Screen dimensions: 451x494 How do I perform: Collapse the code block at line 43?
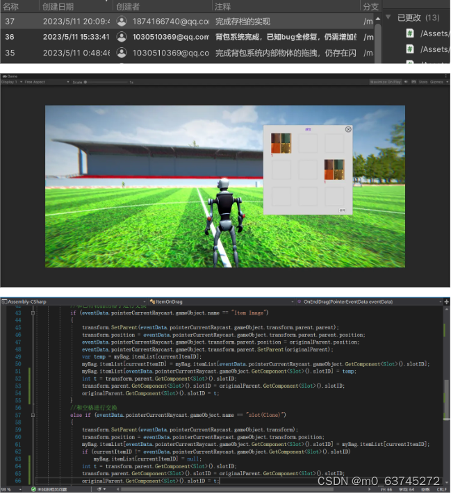(x=33, y=313)
